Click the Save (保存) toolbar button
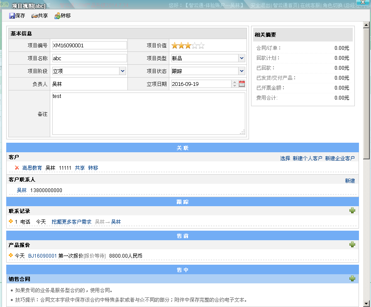The width and height of the screenshot is (371, 307). (17, 16)
